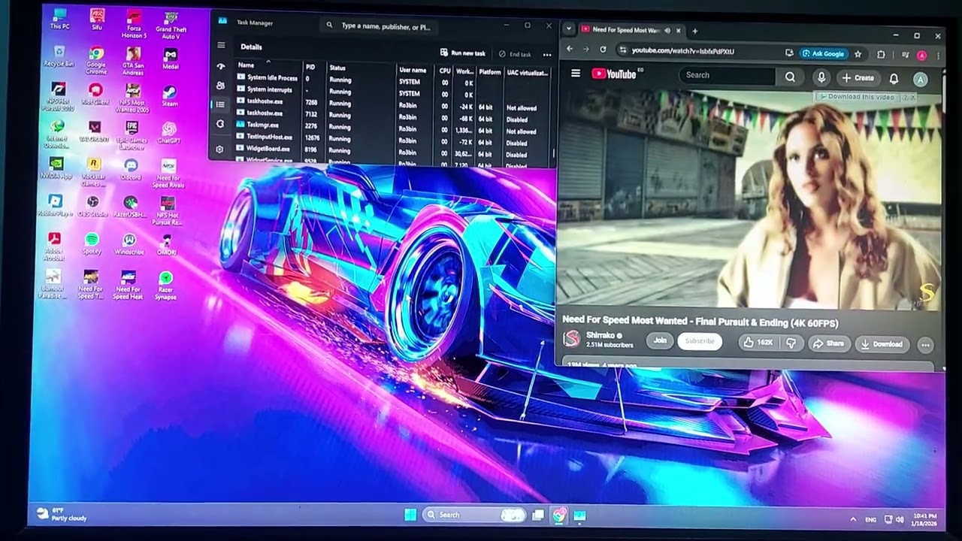This screenshot has width=962, height=541.
Task: Open the Sifu desktop shortcut
Action: tap(97, 20)
